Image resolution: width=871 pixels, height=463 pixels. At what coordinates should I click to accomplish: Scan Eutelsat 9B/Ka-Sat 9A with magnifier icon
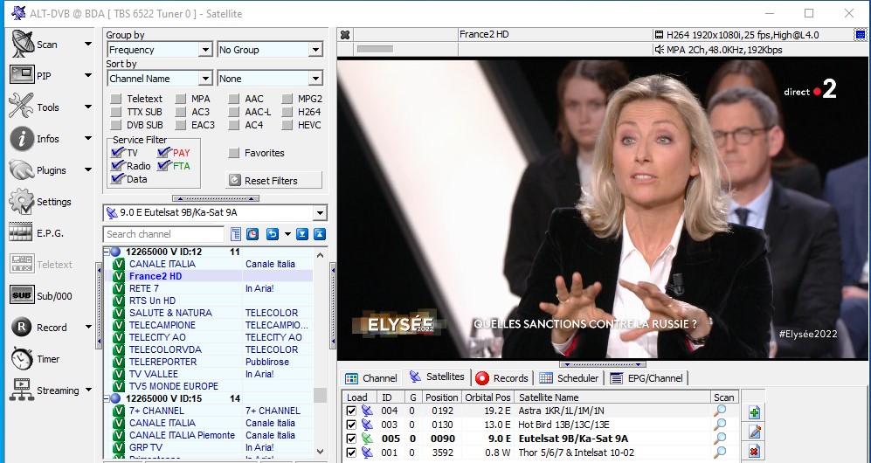pyautogui.click(x=720, y=439)
